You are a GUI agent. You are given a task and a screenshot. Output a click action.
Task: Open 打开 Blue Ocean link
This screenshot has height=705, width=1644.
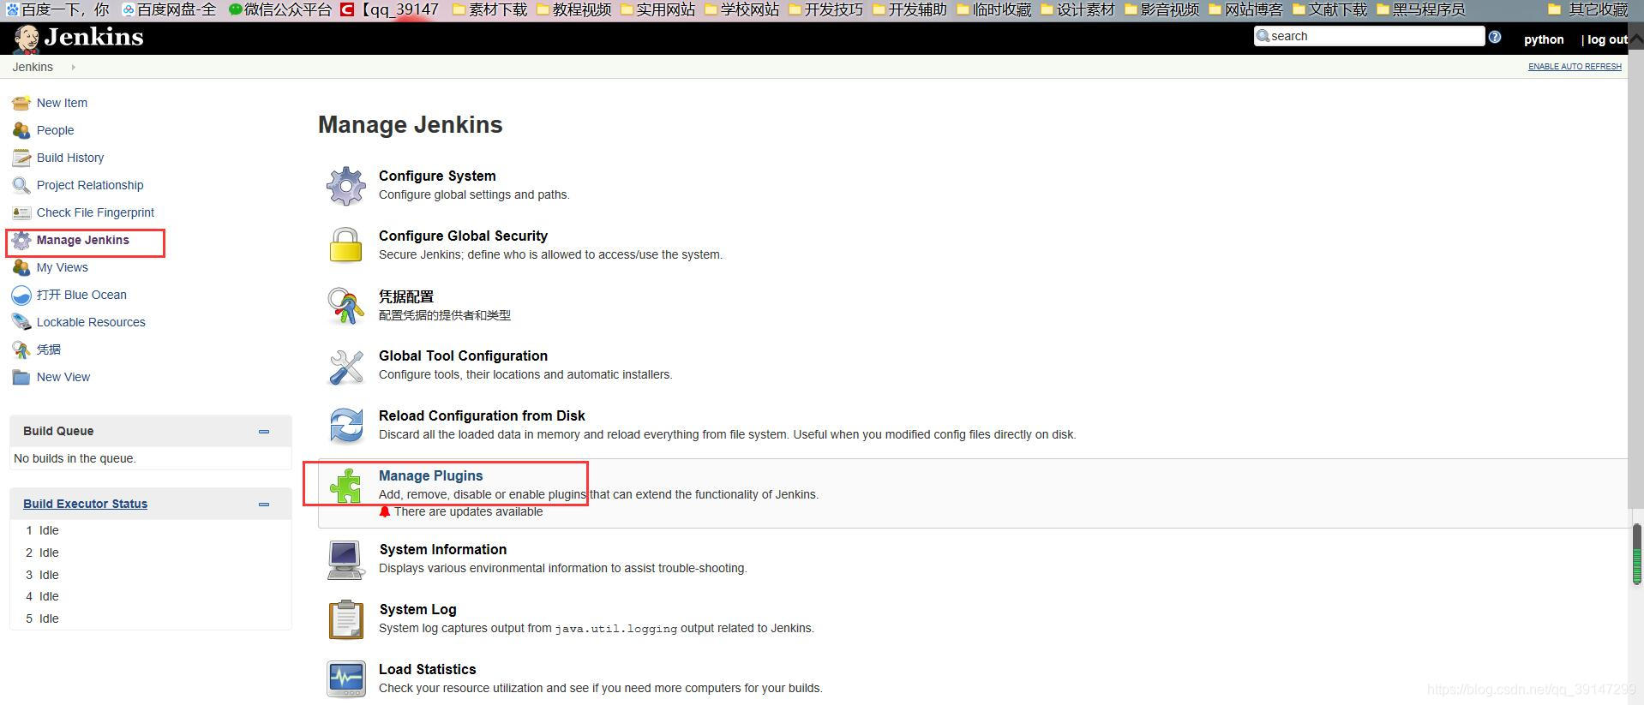pyautogui.click(x=81, y=295)
